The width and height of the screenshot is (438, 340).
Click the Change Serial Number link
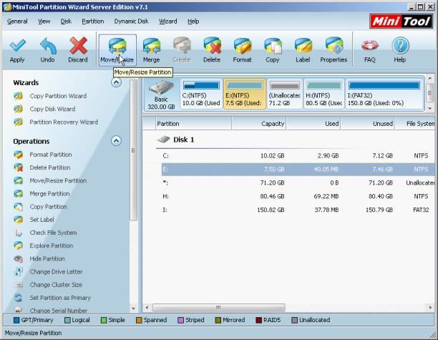(59, 310)
